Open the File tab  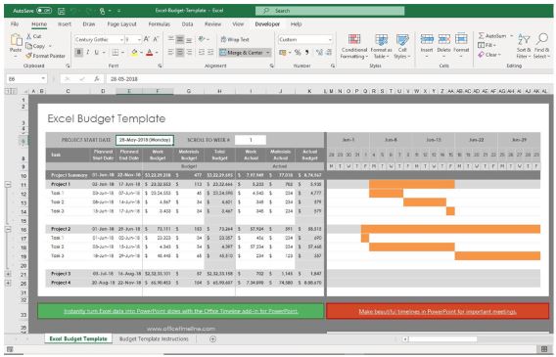(15, 24)
